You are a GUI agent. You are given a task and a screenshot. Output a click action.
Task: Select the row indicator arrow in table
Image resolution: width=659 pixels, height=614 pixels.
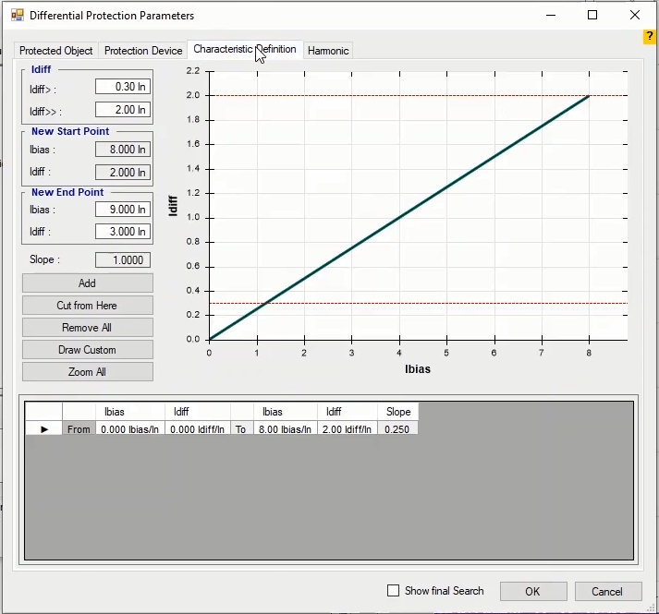(43, 428)
